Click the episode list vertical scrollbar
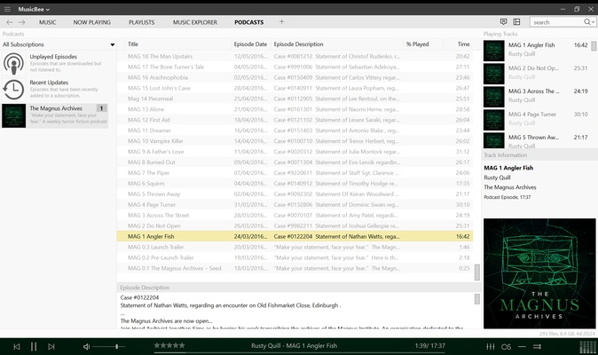The height and width of the screenshot is (355, 598). (477, 272)
